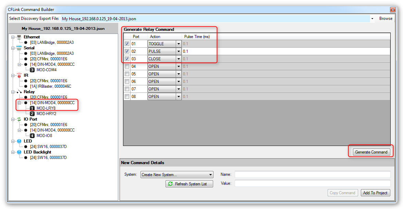The width and height of the screenshot is (403, 209).
Task: Click the LED Backlight bulb icon
Action: (19, 152)
